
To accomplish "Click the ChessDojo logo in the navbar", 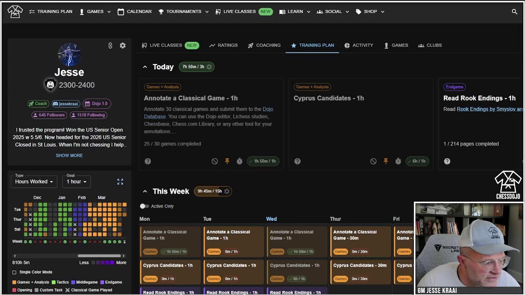I will pyautogui.click(x=15, y=11).
